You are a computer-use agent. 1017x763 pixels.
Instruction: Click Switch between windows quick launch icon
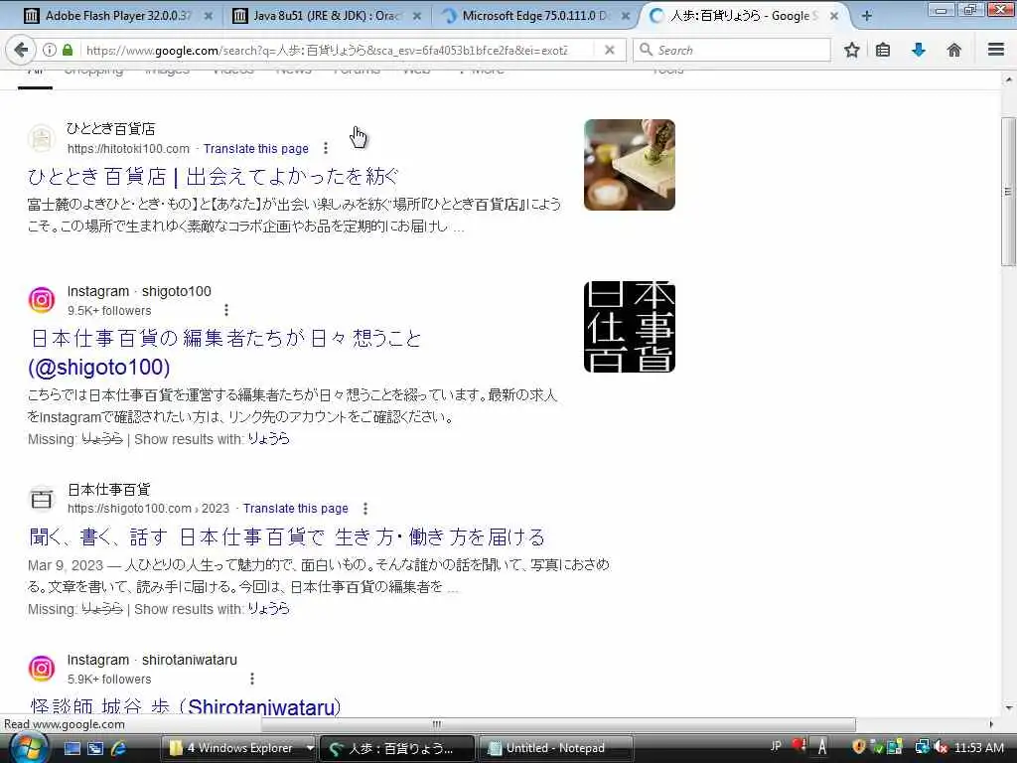[95, 748]
